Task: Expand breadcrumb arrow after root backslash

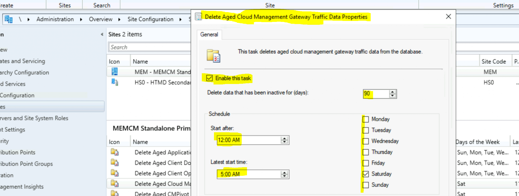Action: tap(28, 19)
